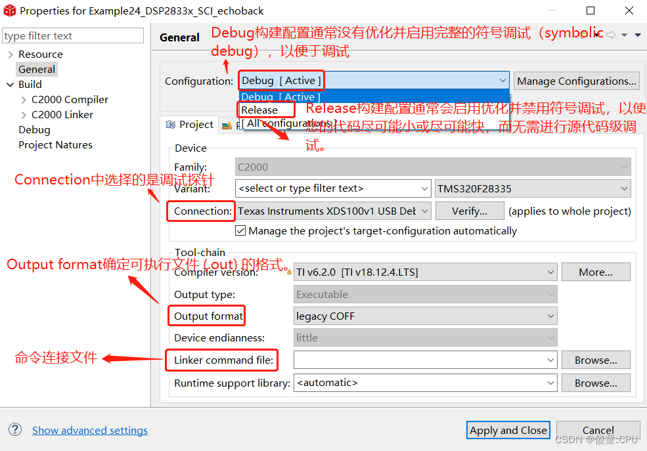This screenshot has width=647, height=451.
Task: Open the Runtime support library dropdown
Action: 550,383
